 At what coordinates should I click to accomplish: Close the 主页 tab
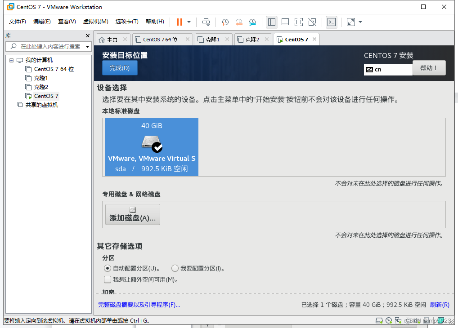(125, 39)
